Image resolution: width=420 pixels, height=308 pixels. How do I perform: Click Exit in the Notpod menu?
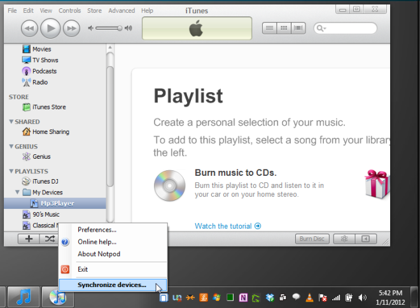[x=113, y=269]
